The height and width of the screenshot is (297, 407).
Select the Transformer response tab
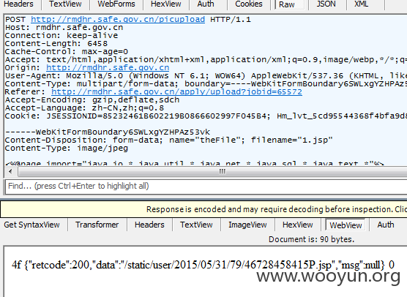(x=97, y=225)
